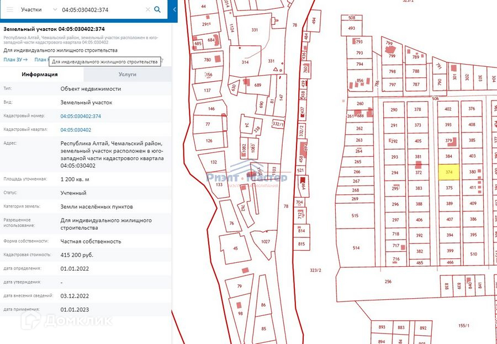
Task: Click parcel 402 on the map
Action: coord(448,109)
